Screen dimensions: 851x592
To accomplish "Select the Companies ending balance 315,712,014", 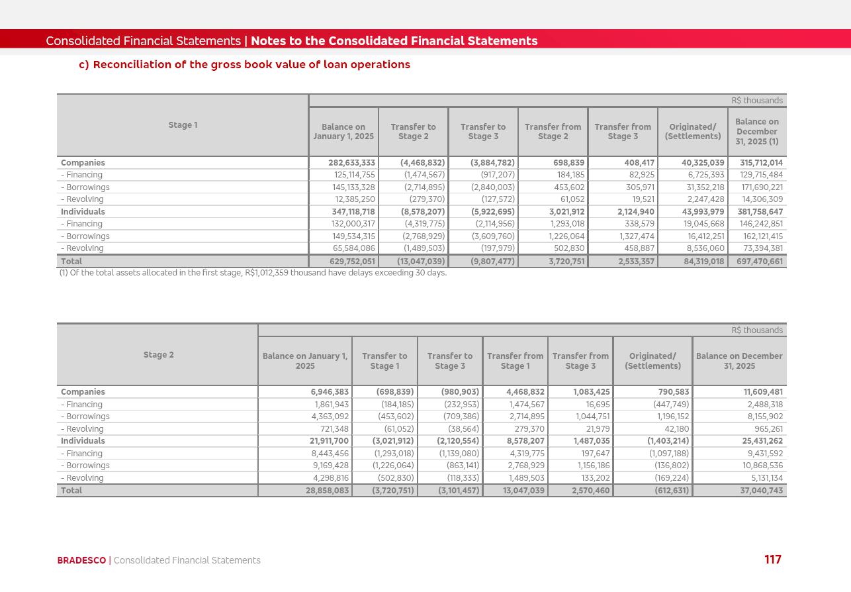I will 761,163.
